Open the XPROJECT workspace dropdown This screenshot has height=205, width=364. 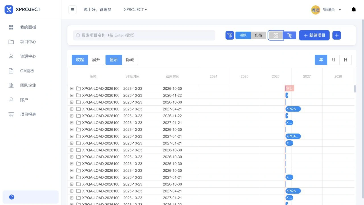(135, 10)
